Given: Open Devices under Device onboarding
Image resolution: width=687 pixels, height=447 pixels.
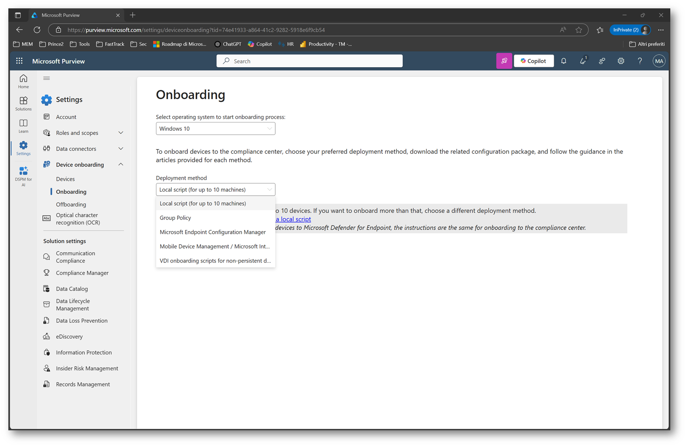Looking at the screenshot, I should [x=65, y=179].
